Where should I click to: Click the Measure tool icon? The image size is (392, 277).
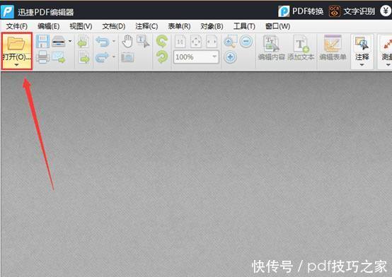(387, 44)
